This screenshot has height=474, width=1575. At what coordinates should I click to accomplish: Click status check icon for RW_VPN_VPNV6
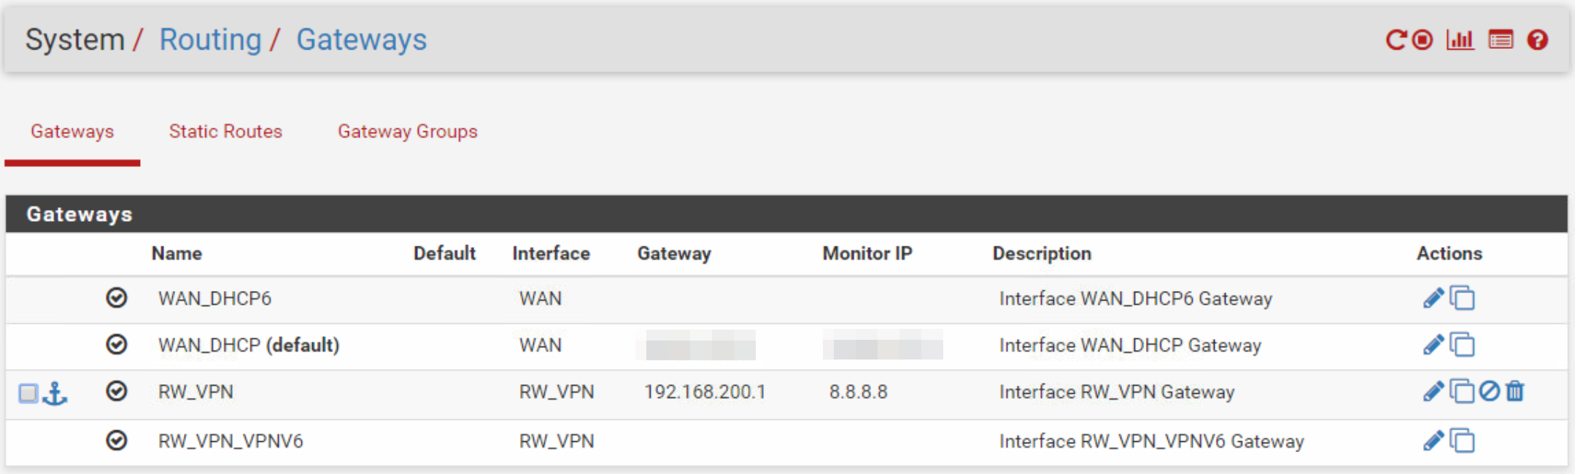point(117,440)
